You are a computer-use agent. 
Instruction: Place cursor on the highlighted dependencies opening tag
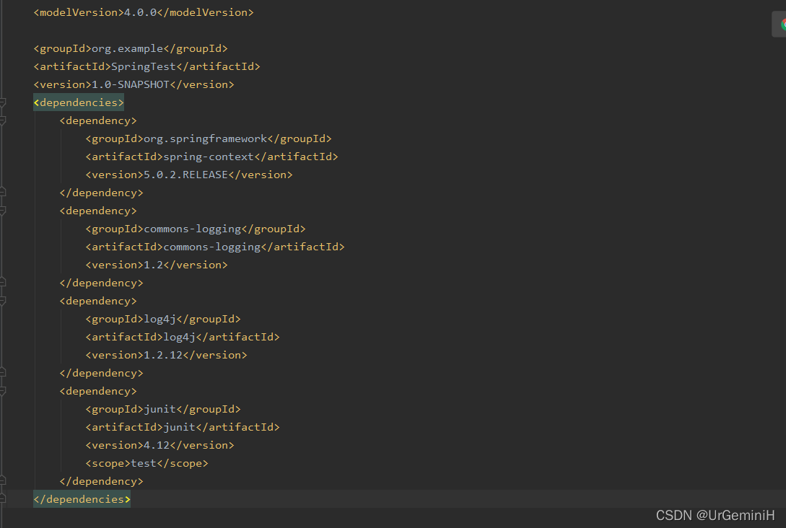pos(78,102)
